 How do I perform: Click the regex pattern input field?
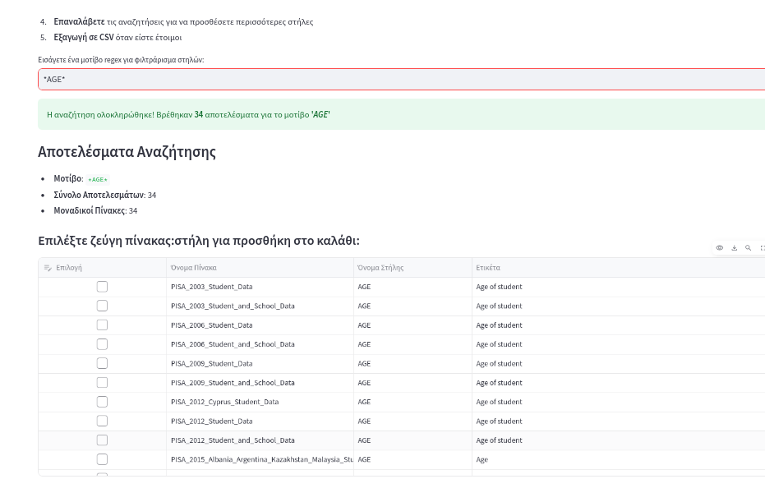point(402,80)
